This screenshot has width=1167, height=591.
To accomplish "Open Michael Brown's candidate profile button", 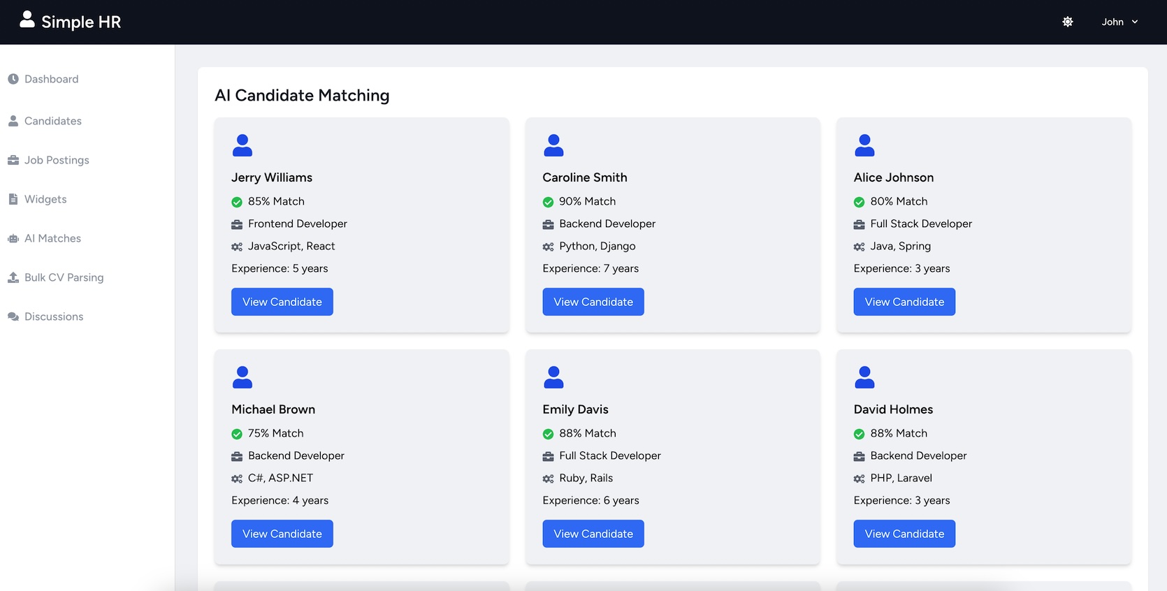I will [x=282, y=534].
